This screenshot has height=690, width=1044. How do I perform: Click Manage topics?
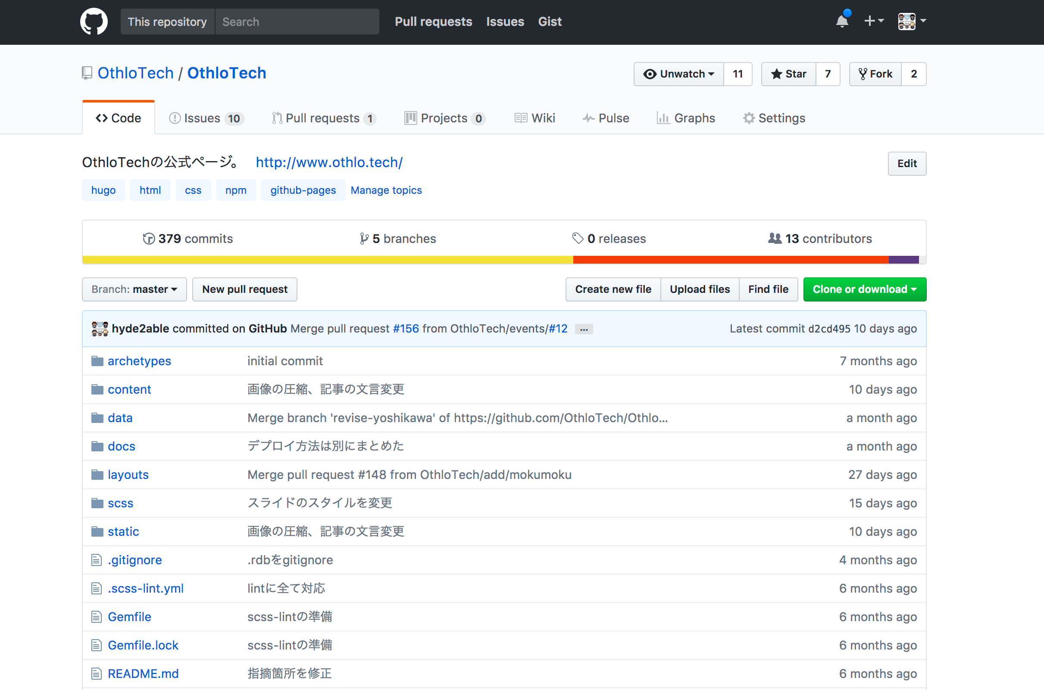tap(386, 190)
